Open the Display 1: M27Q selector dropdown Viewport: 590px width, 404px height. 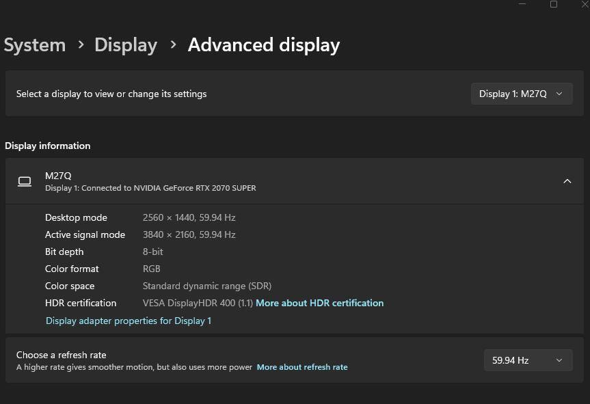coord(521,94)
